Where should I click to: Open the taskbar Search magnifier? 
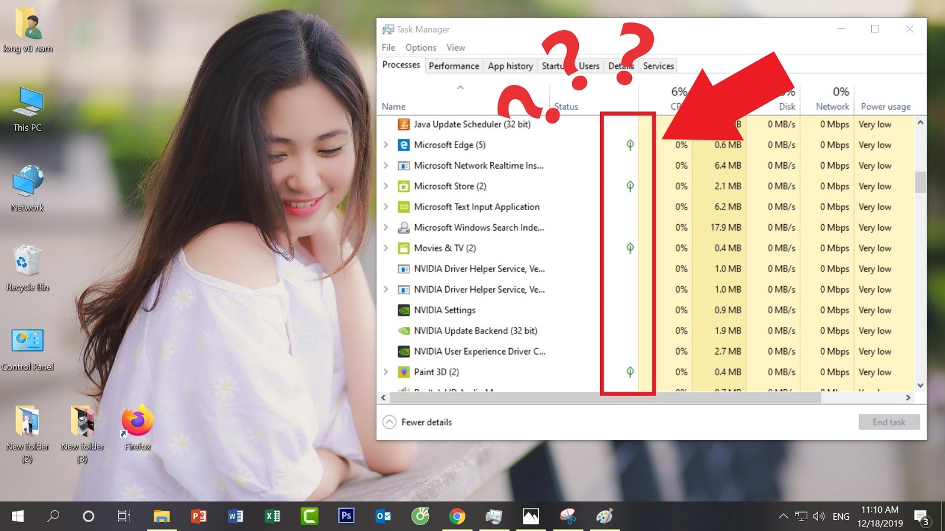click(x=53, y=516)
